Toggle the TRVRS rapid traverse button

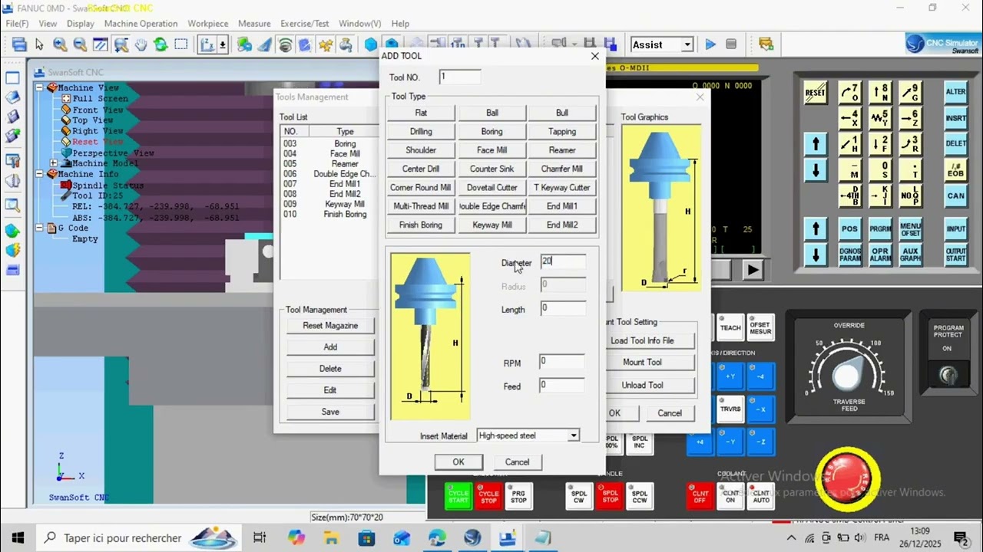click(730, 409)
